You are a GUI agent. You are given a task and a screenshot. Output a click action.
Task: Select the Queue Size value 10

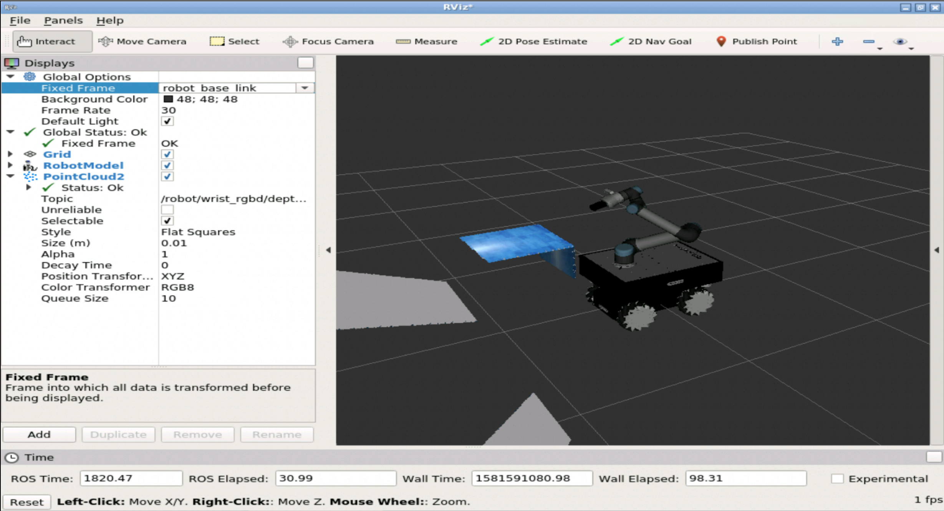click(x=169, y=299)
